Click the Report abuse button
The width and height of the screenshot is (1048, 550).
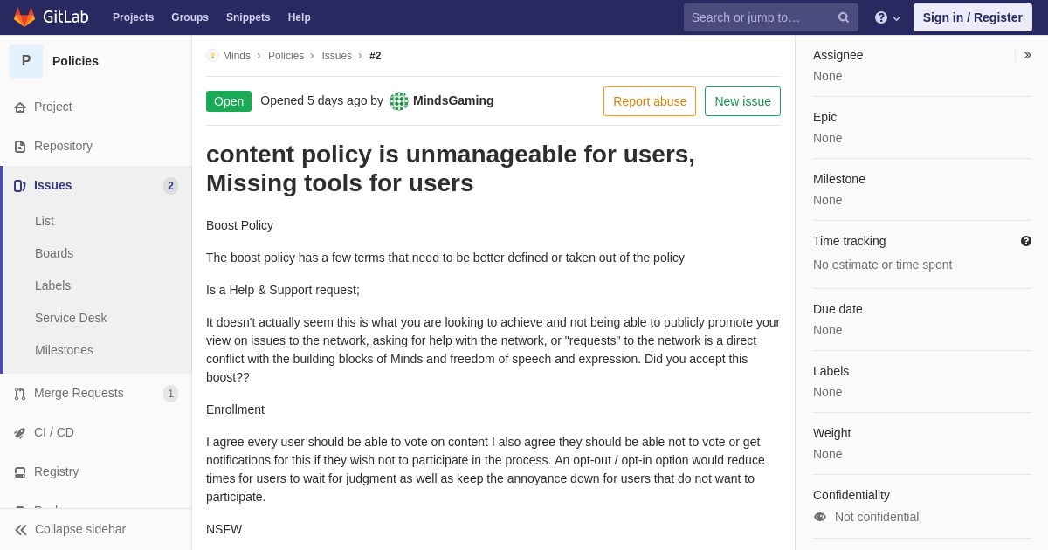point(650,101)
